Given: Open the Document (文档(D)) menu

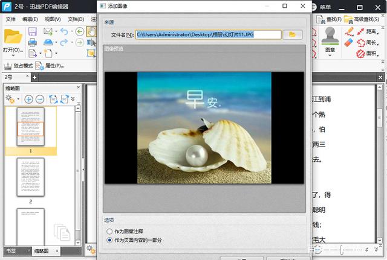Looking at the screenshot, I should tap(76, 19).
